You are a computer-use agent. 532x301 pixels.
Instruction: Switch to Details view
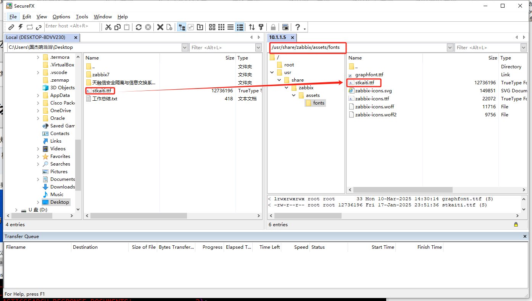point(240,27)
